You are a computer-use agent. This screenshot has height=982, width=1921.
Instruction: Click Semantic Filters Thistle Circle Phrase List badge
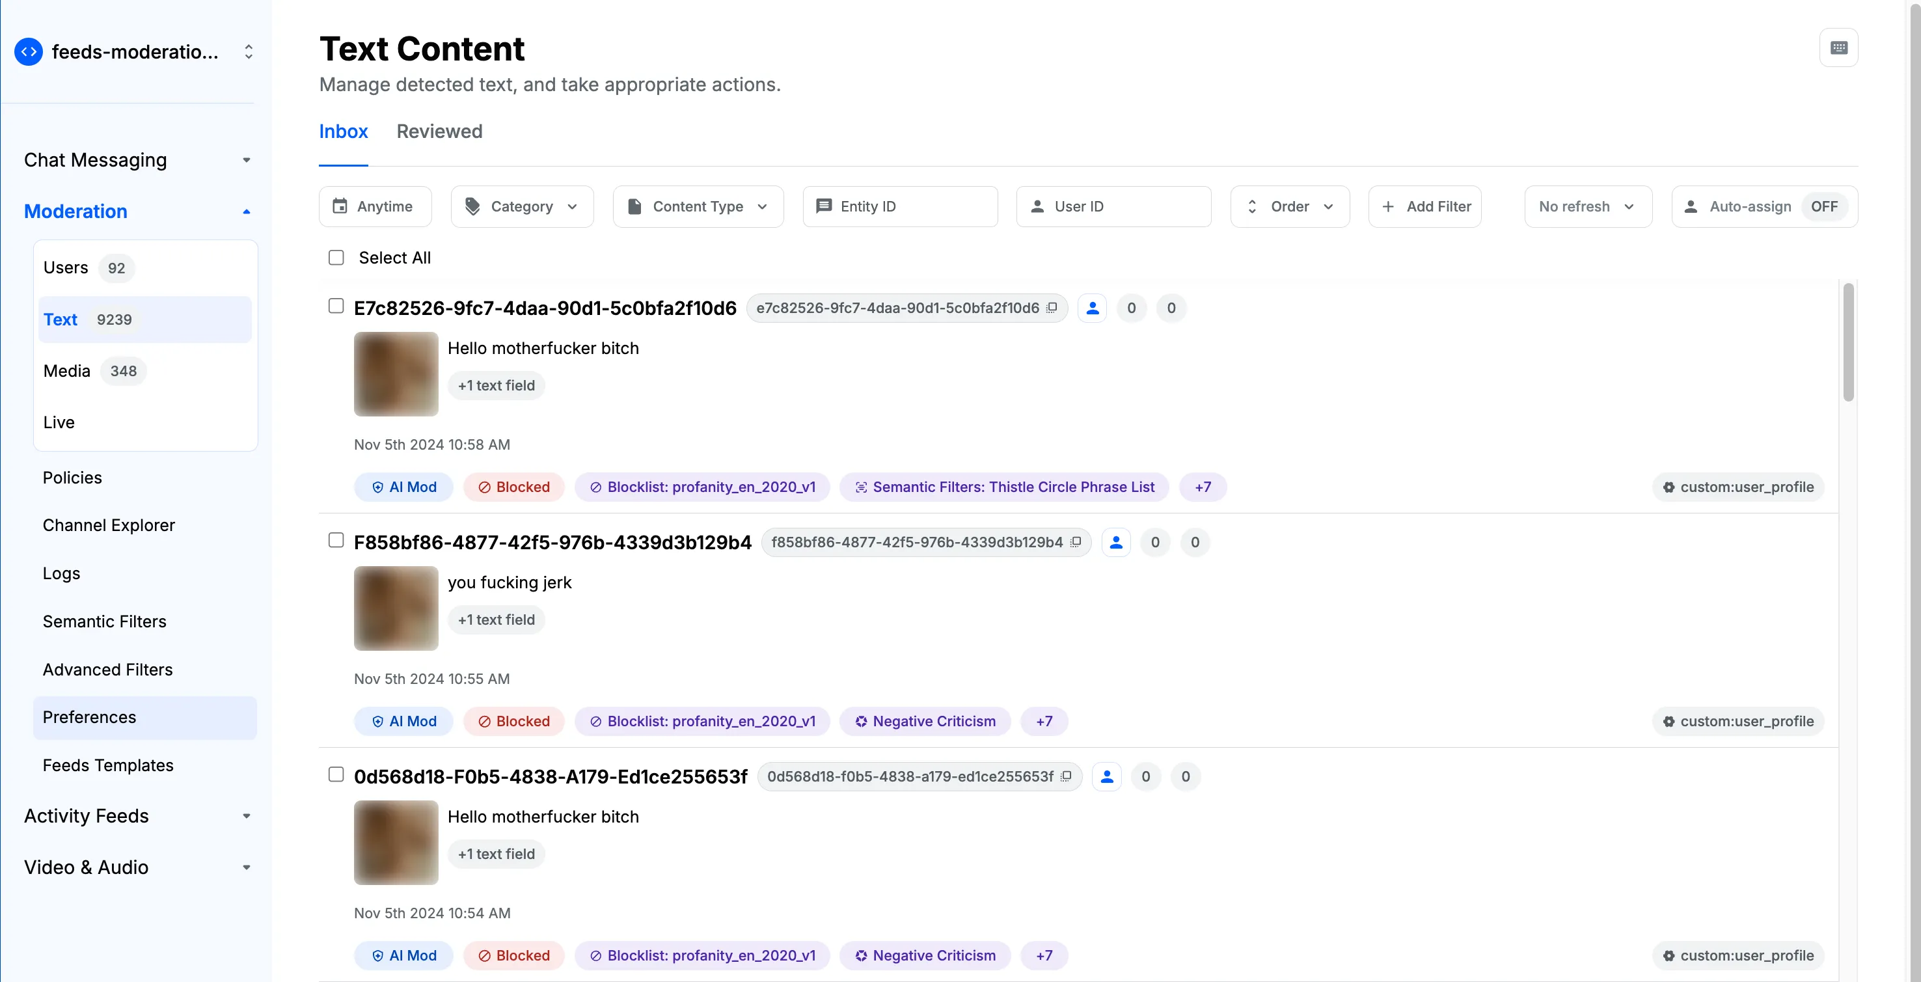[x=1003, y=487]
